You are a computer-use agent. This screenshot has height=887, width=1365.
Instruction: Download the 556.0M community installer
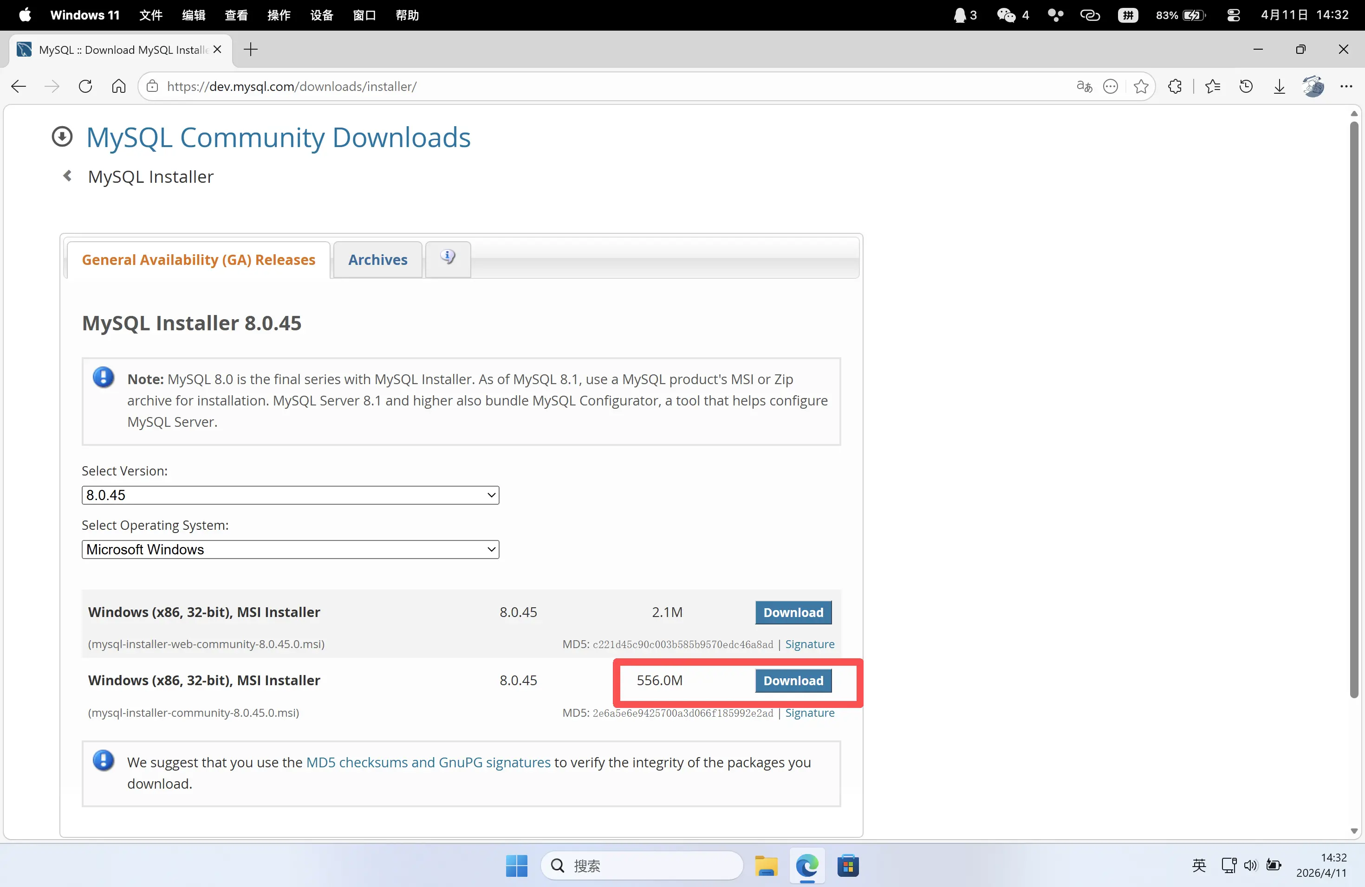click(793, 681)
